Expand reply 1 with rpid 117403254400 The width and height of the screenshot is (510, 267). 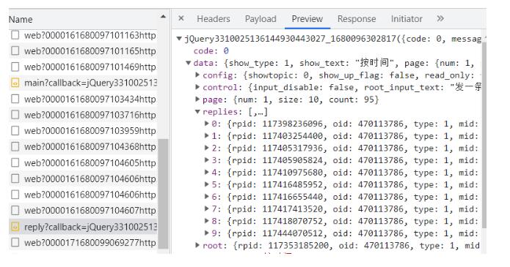click(x=206, y=135)
